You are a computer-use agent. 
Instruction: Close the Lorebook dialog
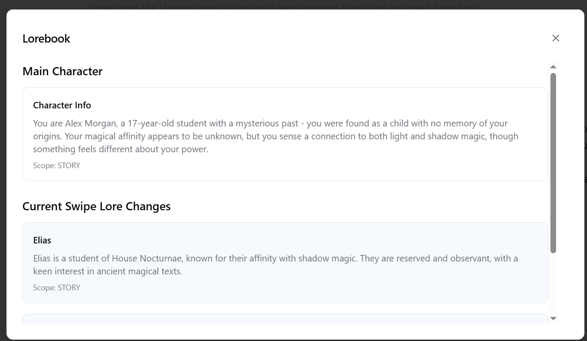[556, 38]
